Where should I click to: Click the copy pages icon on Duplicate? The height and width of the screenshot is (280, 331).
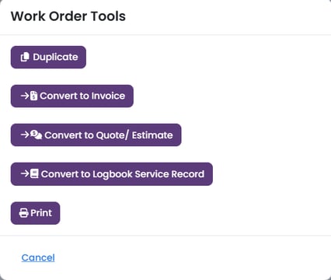click(25, 57)
